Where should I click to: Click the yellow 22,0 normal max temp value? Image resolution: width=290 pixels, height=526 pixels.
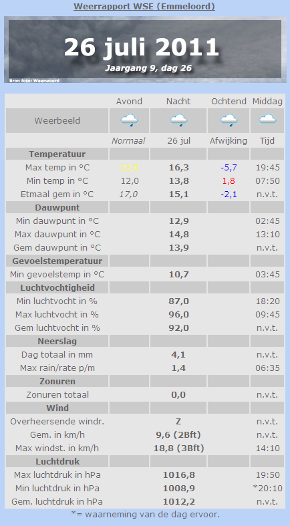click(x=130, y=167)
